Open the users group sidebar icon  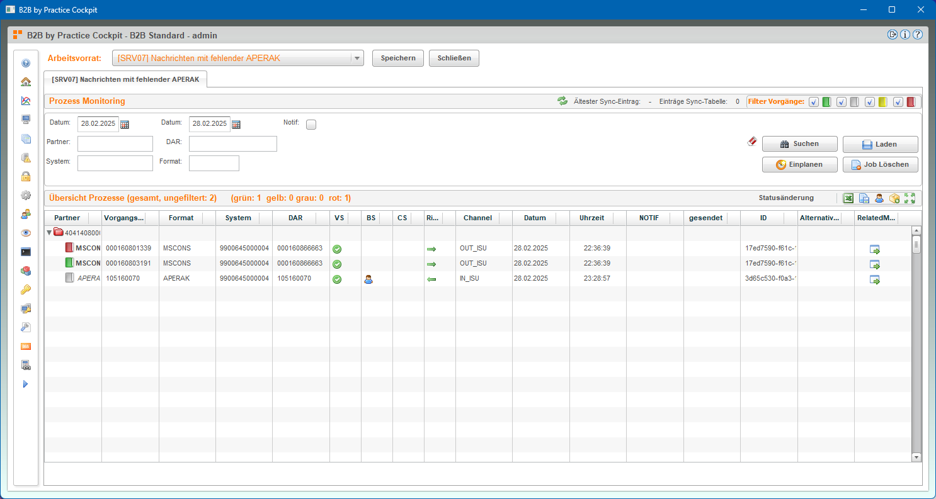pyautogui.click(x=26, y=214)
